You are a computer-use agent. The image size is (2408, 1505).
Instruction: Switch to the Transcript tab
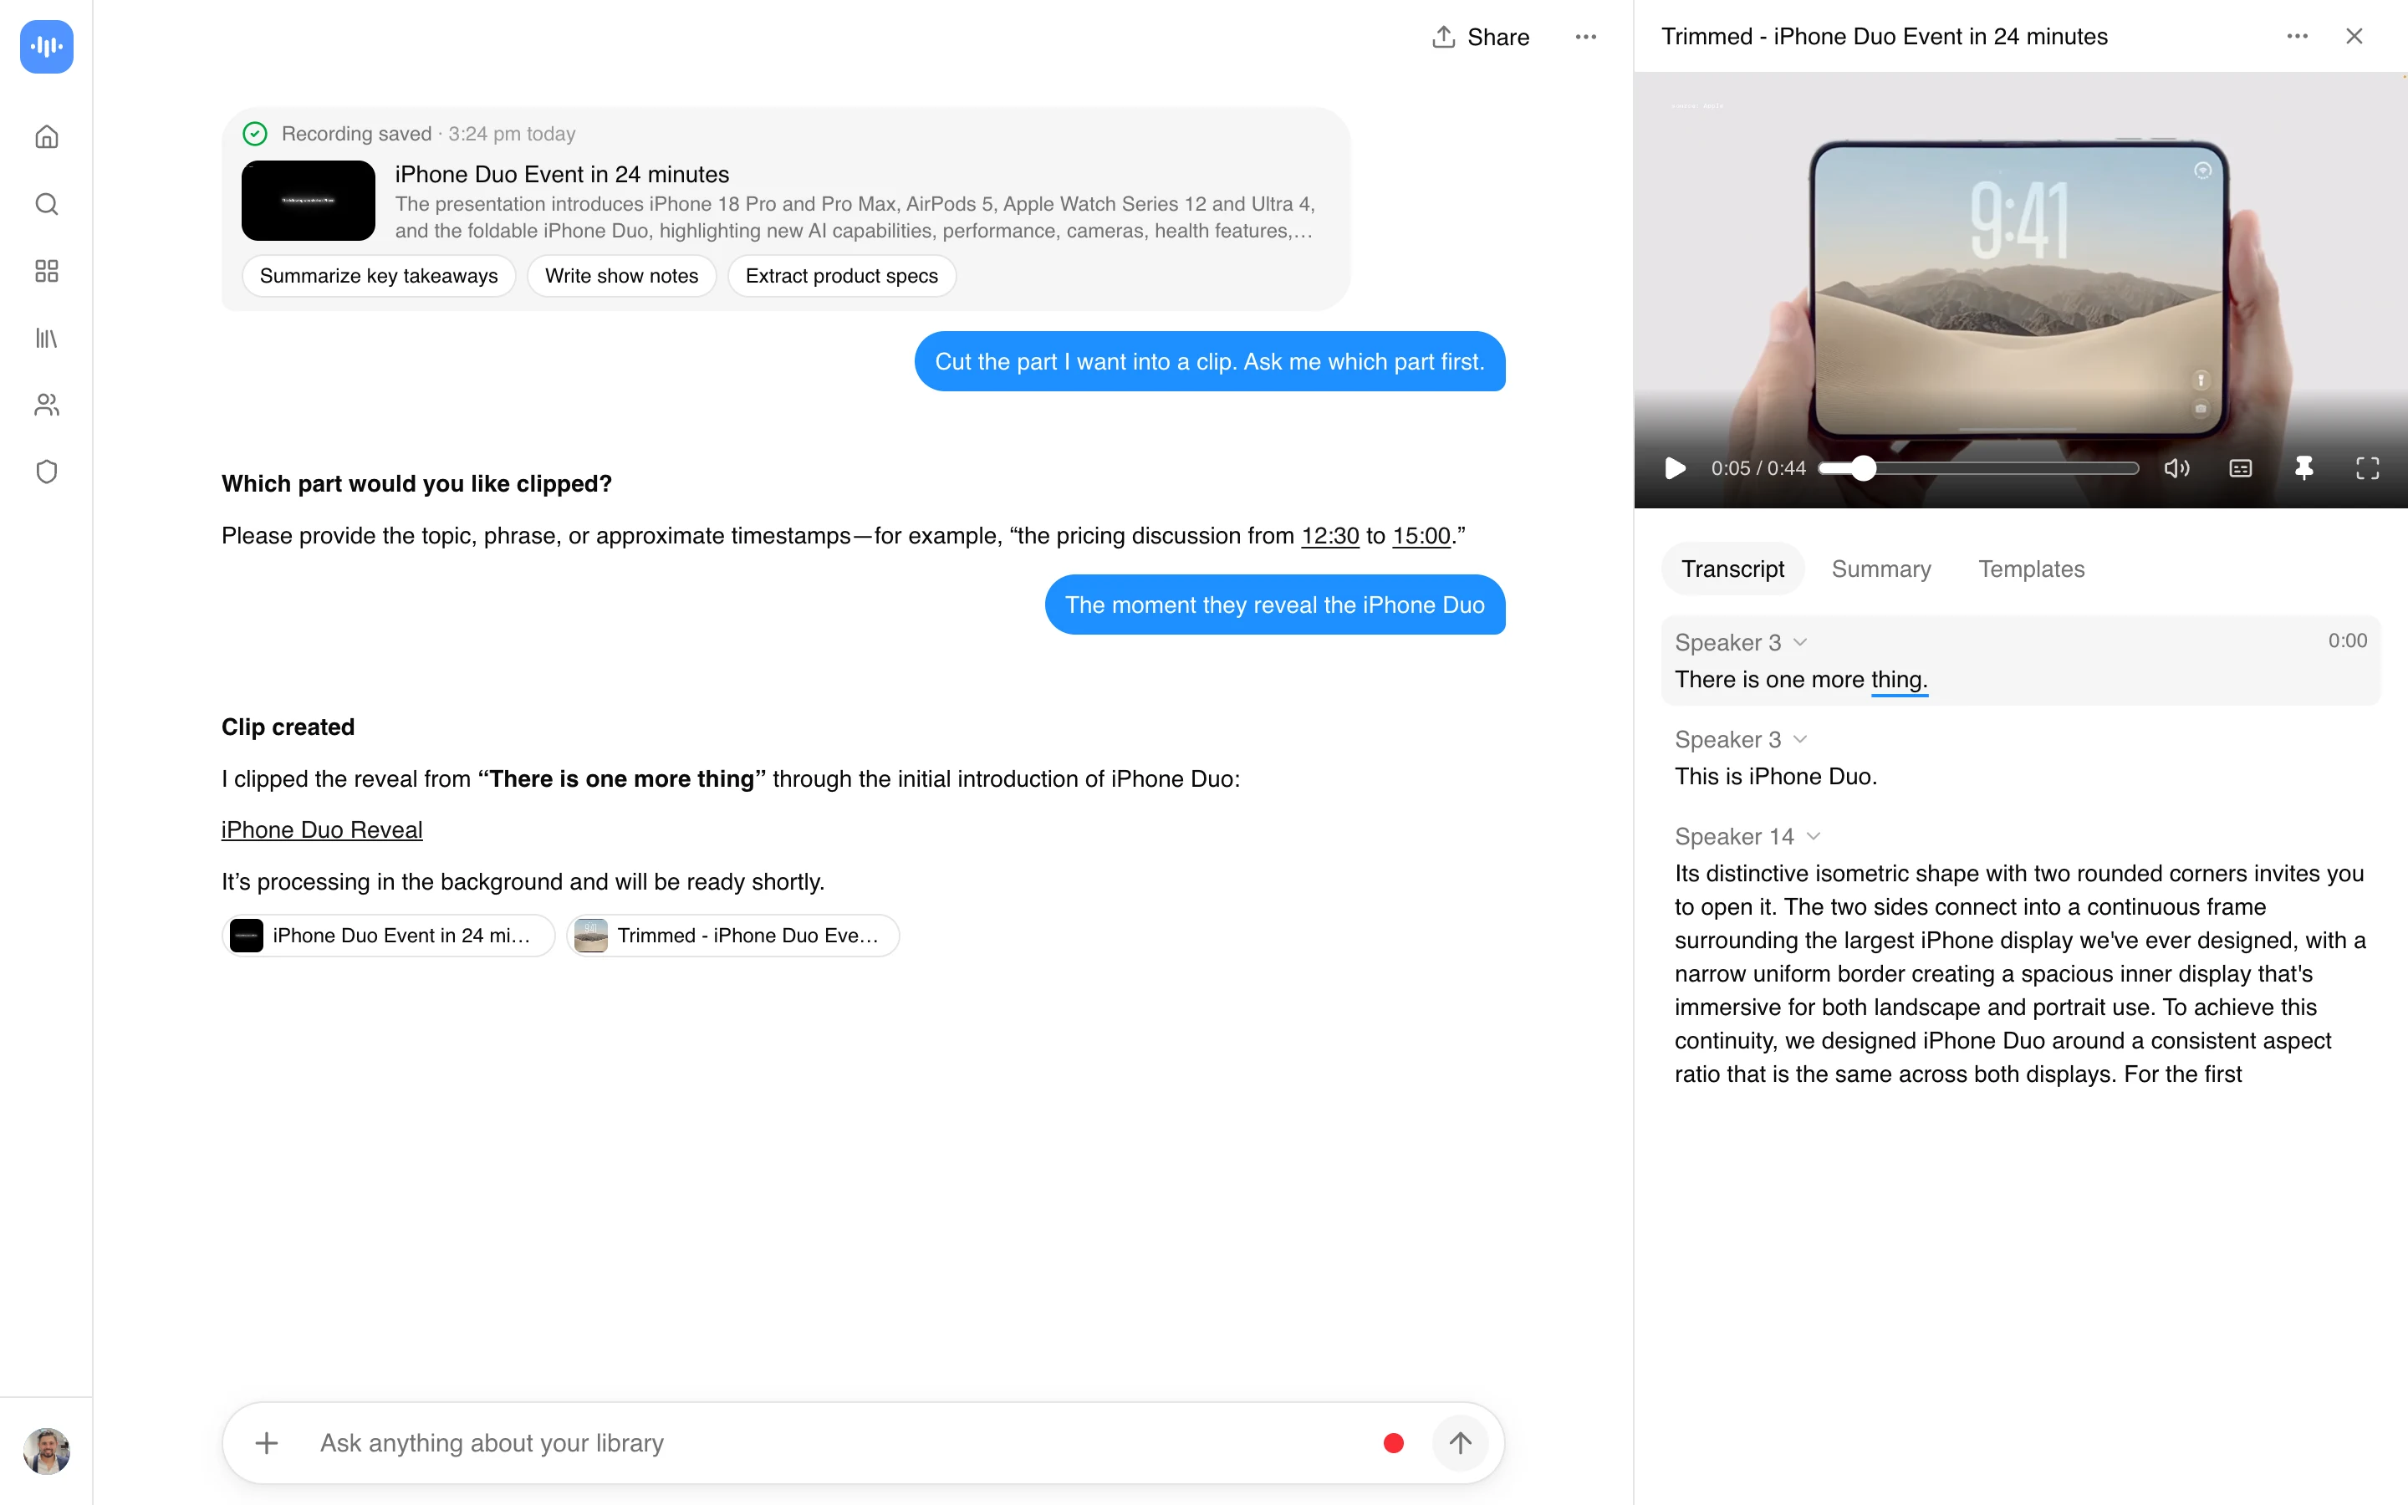(1732, 569)
